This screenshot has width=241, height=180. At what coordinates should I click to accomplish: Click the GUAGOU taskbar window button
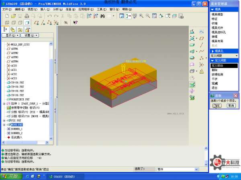tap(65, 176)
